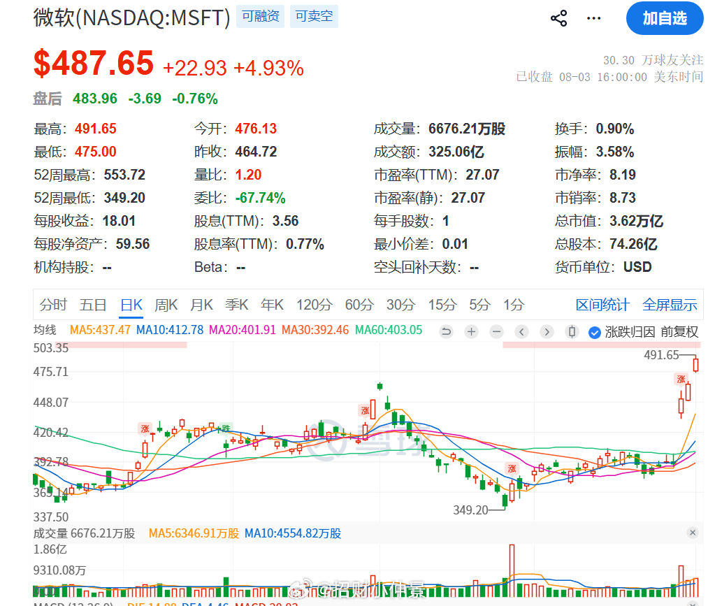Click the 微软(NASDAQ:MSFT) title
715x606 pixels.
pos(132,17)
